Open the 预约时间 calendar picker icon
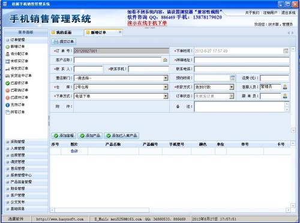Screen dimensions: 300x223 pos(232,78)
